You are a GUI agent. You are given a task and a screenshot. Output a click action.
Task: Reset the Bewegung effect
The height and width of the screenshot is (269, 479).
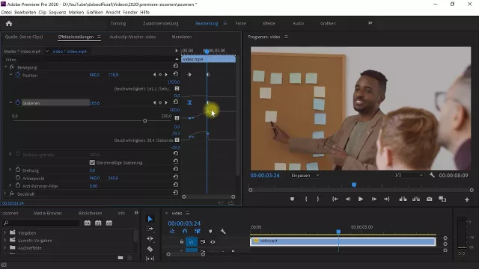(x=176, y=66)
